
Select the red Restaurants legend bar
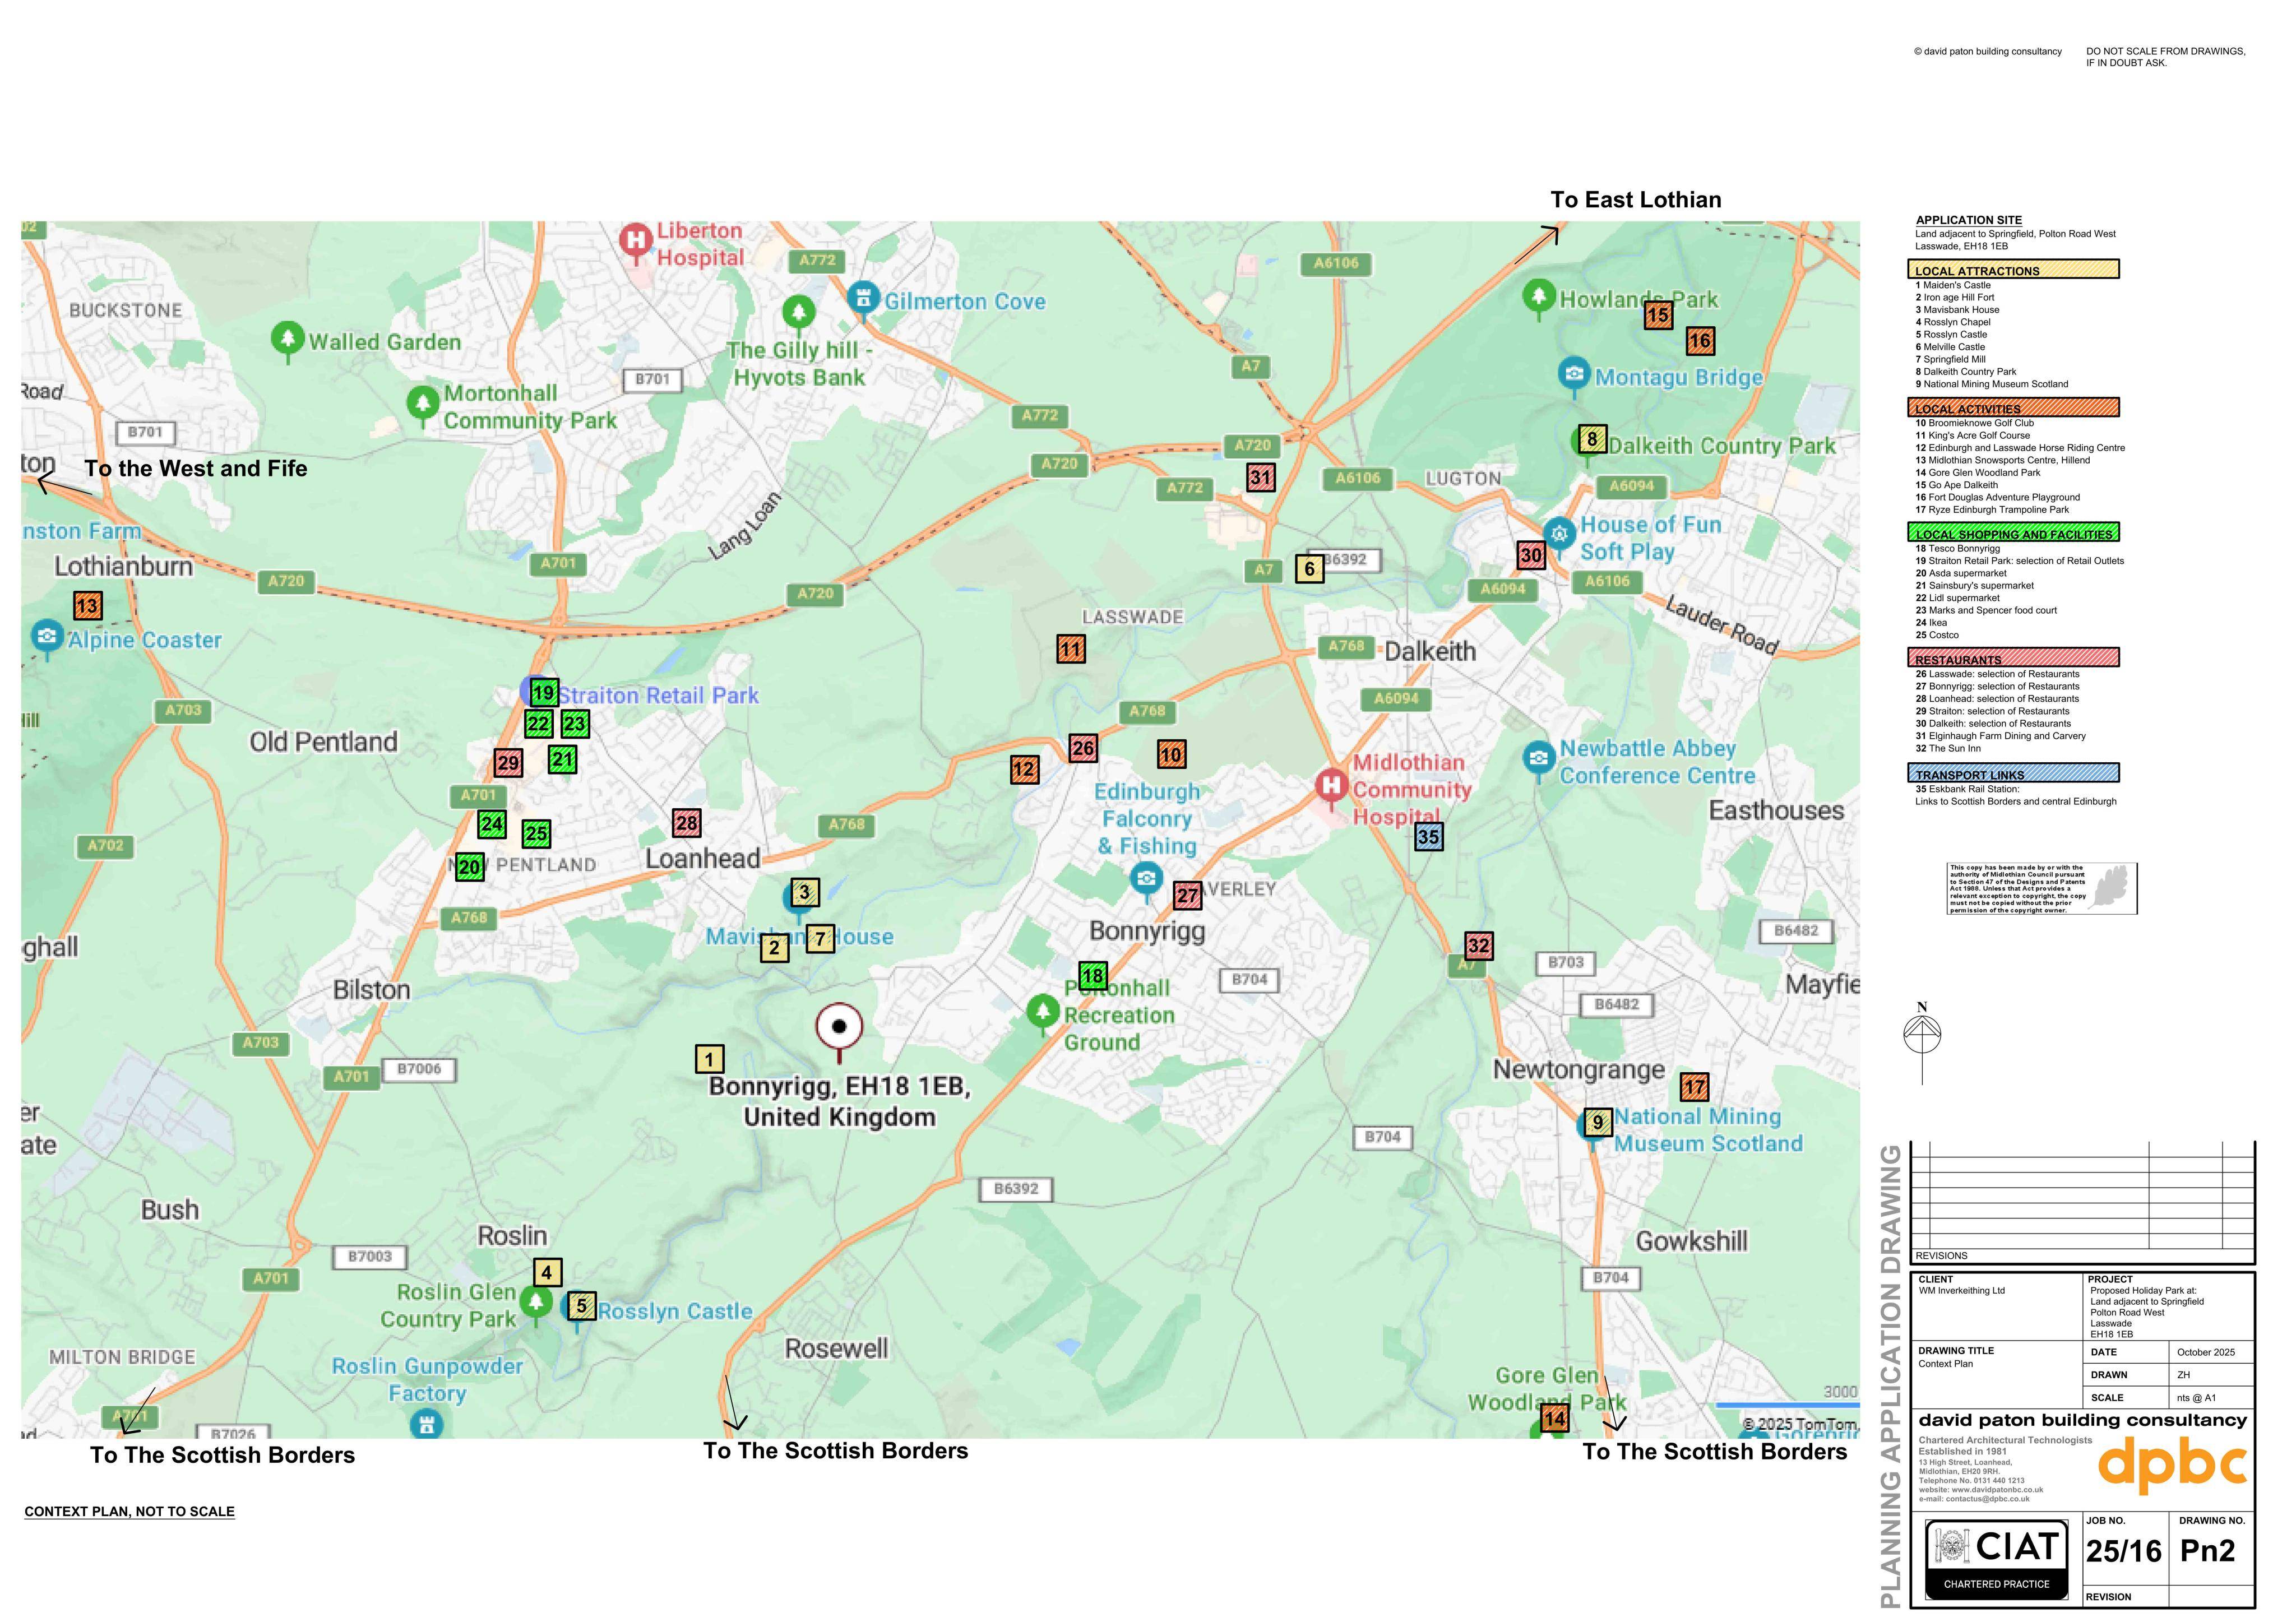(x=2013, y=657)
